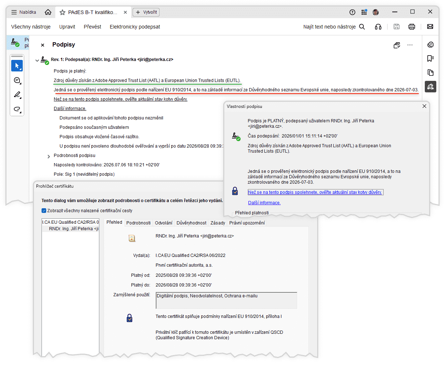Click the certificate icon in Přehled tab
The height and width of the screenshot is (367, 445).
coord(132,238)
